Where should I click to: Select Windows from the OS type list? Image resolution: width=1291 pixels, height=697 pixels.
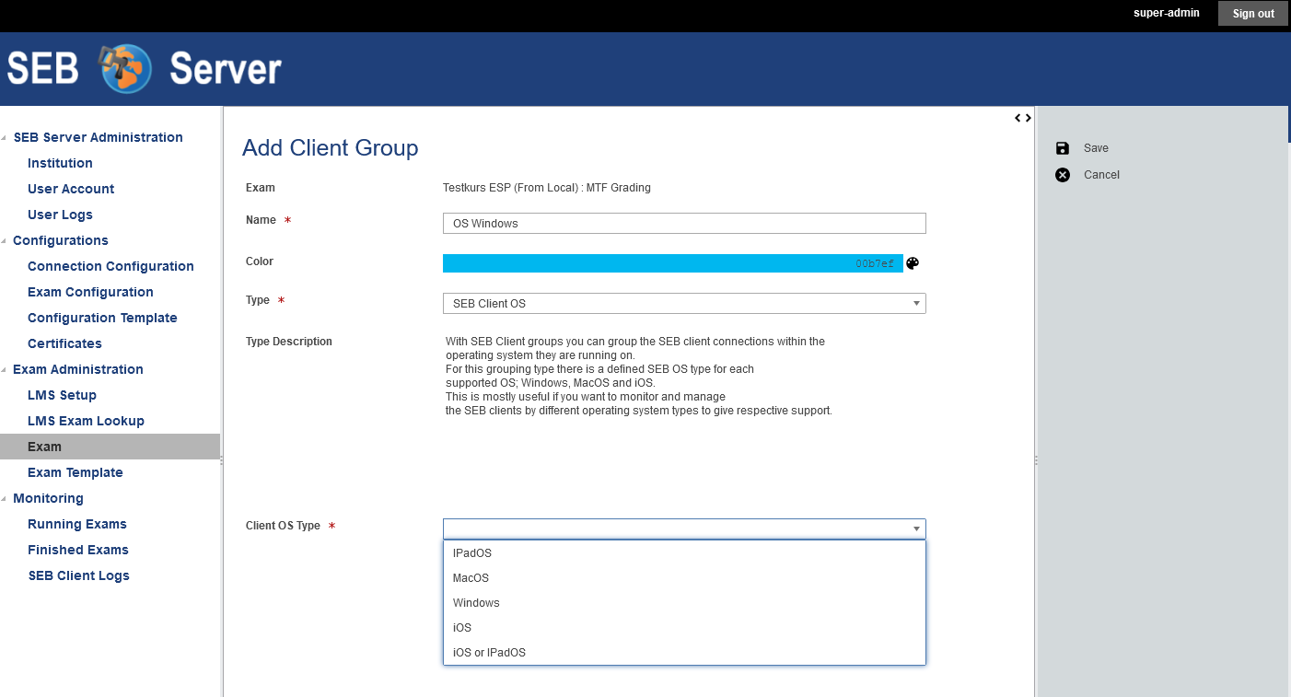(x=476, y=602)
